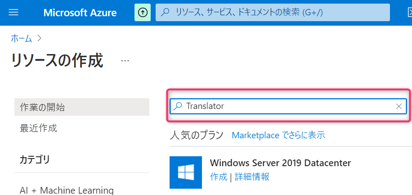Screen dimensions: 412x195
Task: Open the AI + Machine Learning category
Action: [x=67, y=190]
